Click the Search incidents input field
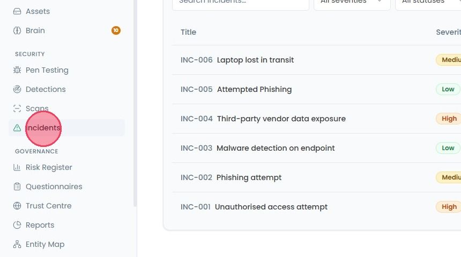The height and width of the screenshot is (257, 461). (241, 3)
